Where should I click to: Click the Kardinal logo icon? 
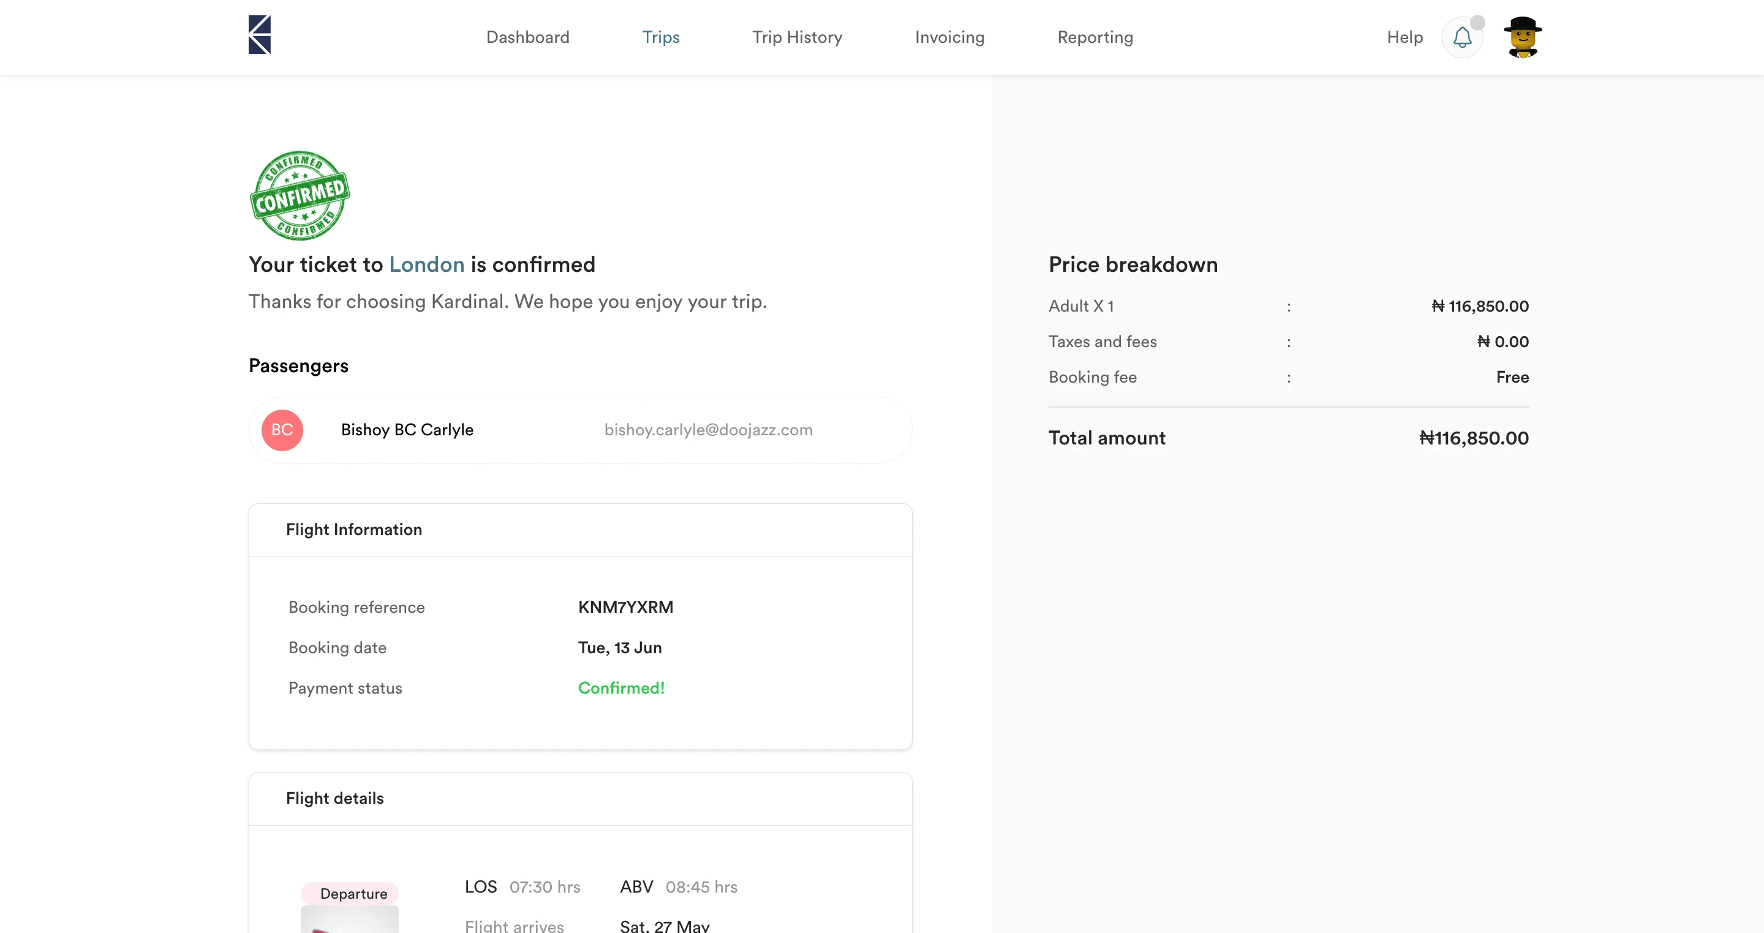[260, 35]
